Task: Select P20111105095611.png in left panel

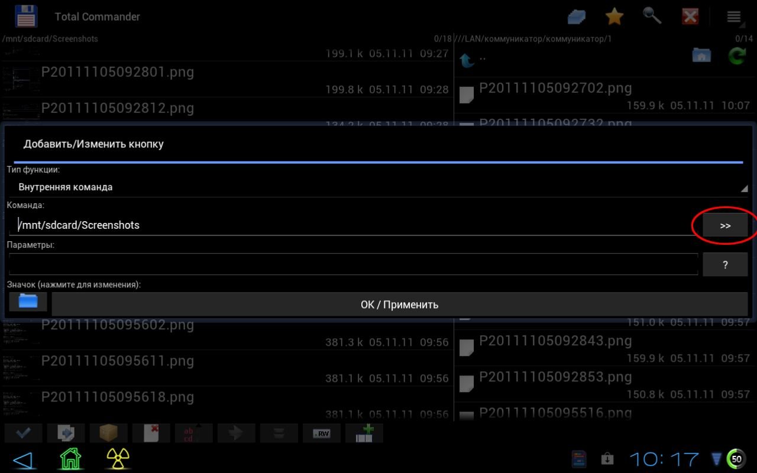Action: point(227,368)
